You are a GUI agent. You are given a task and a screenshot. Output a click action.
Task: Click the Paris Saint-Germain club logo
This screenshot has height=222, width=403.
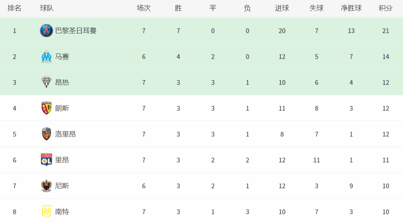[x=46, y=31]
